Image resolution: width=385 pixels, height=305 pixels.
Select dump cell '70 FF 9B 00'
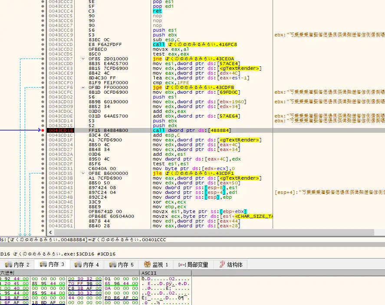point(85,284)
